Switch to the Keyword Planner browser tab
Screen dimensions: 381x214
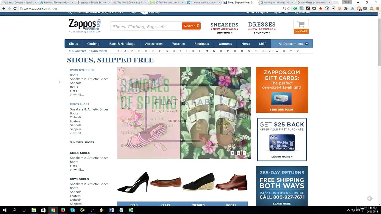point(56,3)
